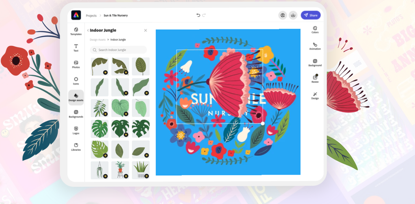Open the Logos panel
415x204 pixels.
point(75,131)
